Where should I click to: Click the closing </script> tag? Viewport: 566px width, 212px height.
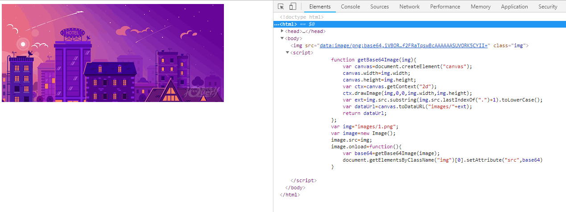(x=303, y=180)
